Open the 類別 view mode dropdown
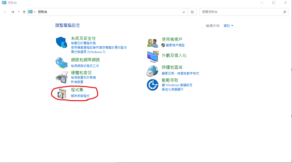Image resolution: width=292 pixels, height=163 pixels. (228, 26)
